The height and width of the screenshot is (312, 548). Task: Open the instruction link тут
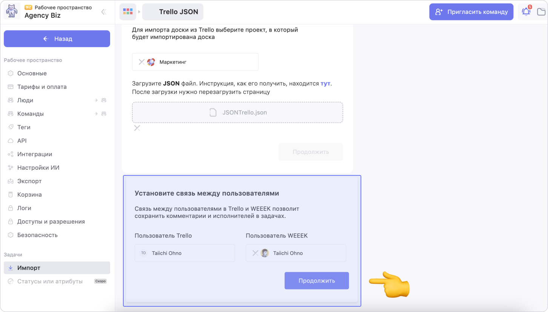click(325, 84)
